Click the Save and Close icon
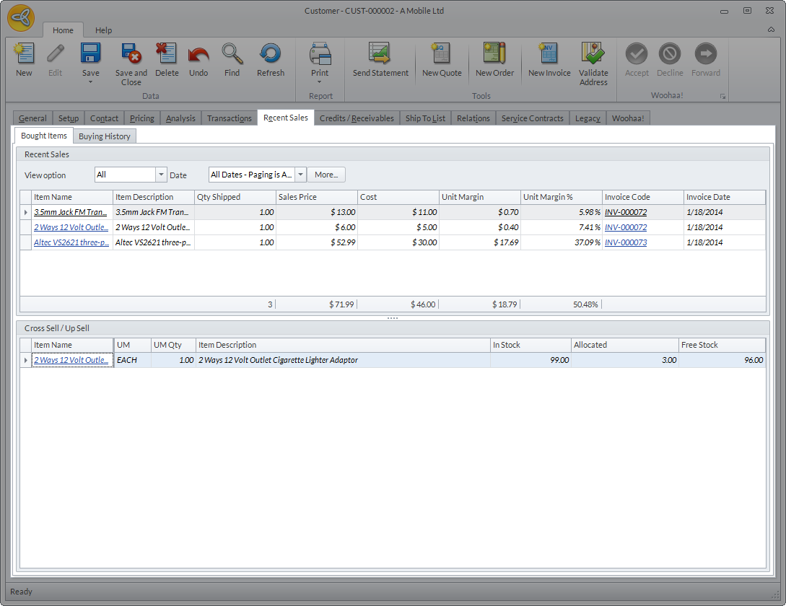This screenshot has height=606, width=786. tap(131, 54)
